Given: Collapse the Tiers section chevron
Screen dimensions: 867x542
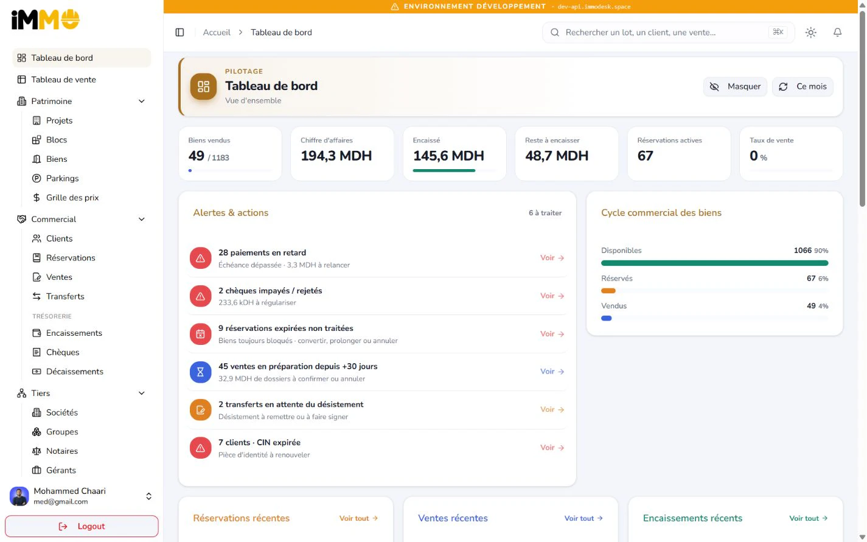Looking at the screenshot, I should [142, 393].
